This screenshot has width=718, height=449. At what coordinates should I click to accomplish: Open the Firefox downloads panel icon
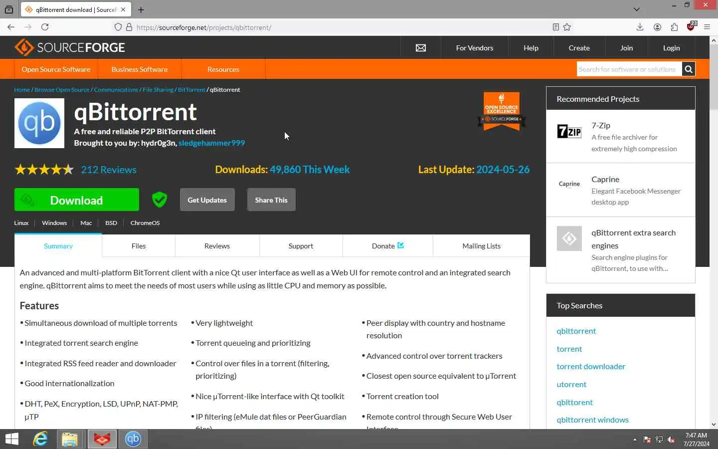(x=640, y=27)
